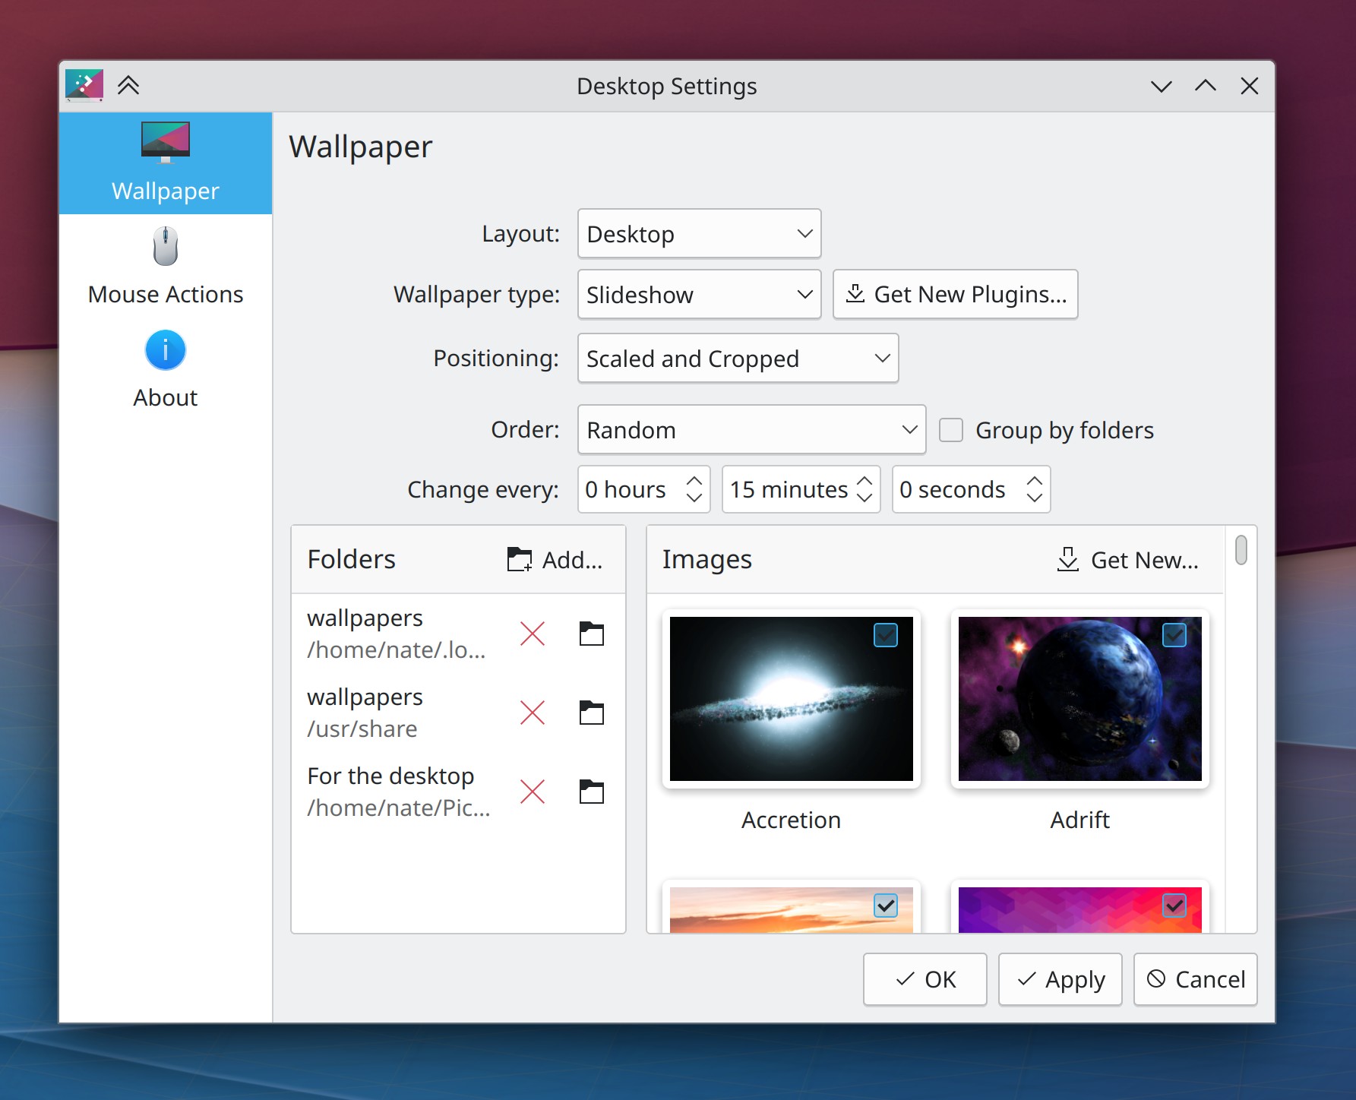Click the Images list scrollbar handle
The image size is (1356, 1100).
1241,550
